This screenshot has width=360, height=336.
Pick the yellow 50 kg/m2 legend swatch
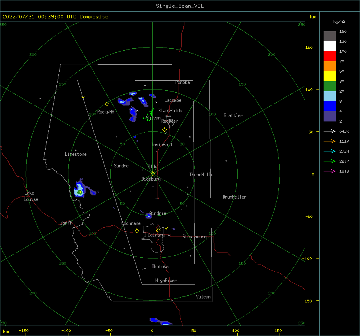330,76
